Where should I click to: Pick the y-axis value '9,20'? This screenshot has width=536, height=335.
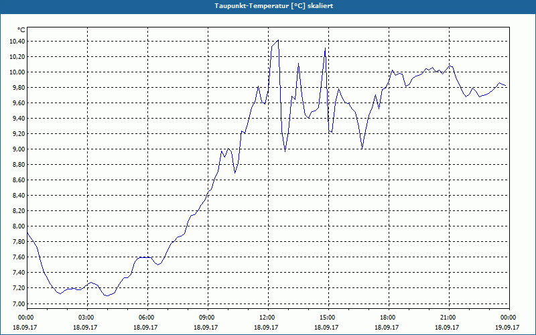pyautogui.click(x=19, y=133)
